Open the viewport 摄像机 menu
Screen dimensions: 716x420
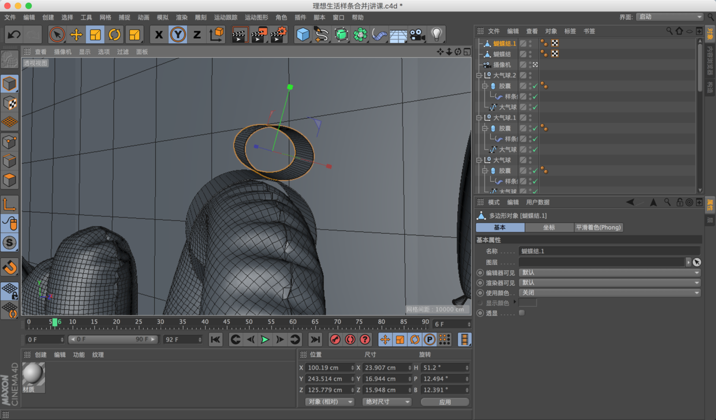click(x=63, y=51)
